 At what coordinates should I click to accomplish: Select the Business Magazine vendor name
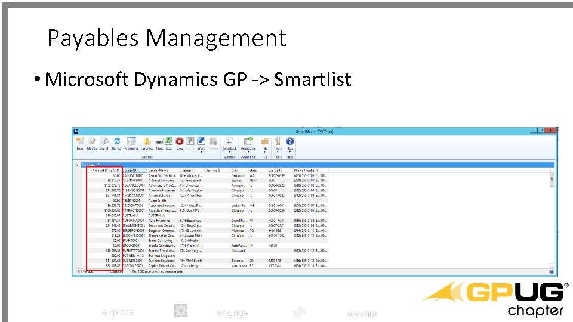162,256
